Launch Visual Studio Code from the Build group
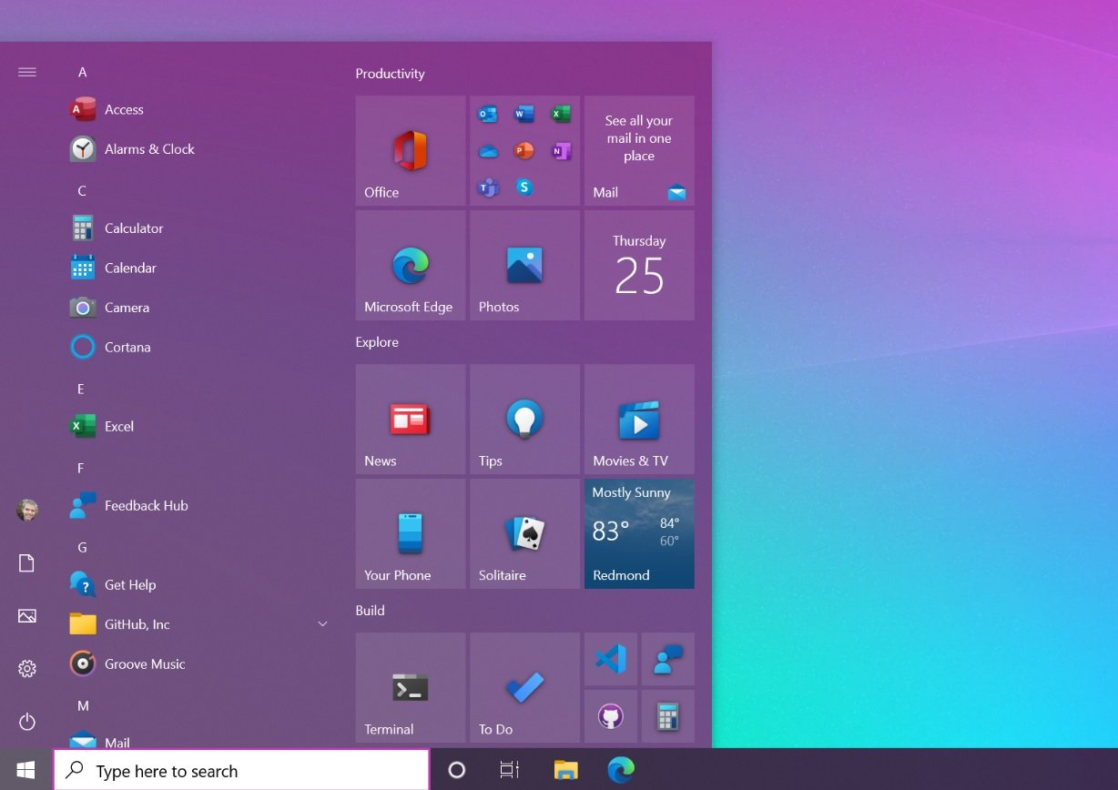Screen dimensions: 1118x790 coord(610,658)
